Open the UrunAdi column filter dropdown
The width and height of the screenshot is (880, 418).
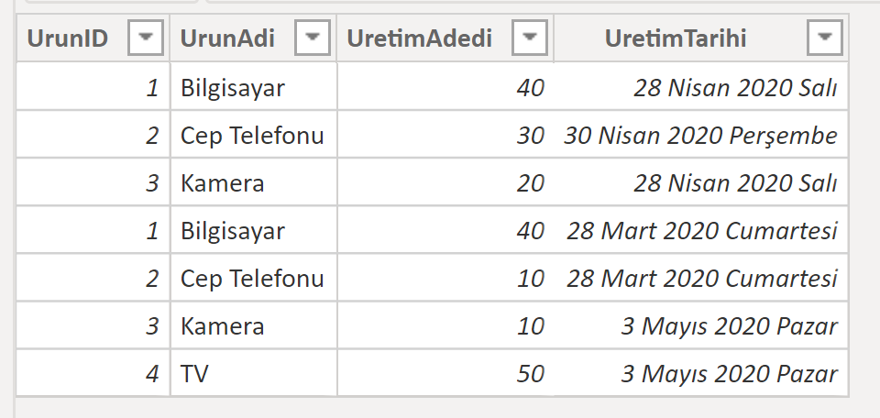(312, 38)
